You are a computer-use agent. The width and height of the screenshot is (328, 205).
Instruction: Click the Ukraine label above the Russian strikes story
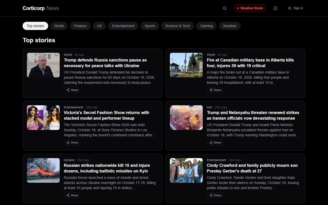tap(69, 160)
